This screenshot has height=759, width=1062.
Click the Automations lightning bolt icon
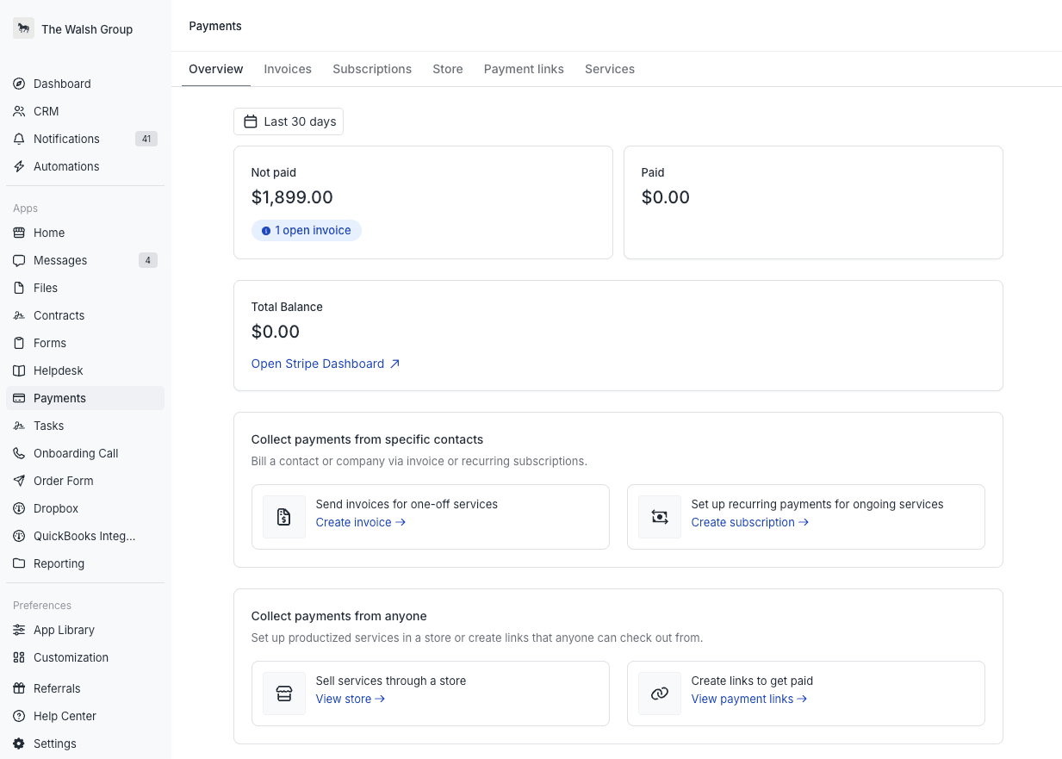[19, 166]
